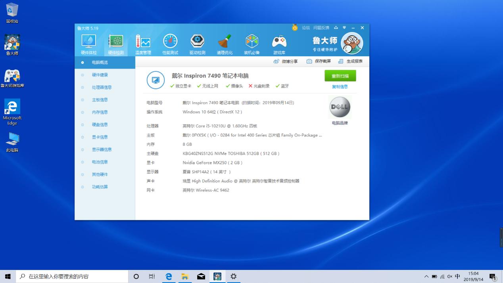Open the title bar dropdown menu arrow
Screen dimensions: 503x283
pyautogui.click(x=344, y=28)
